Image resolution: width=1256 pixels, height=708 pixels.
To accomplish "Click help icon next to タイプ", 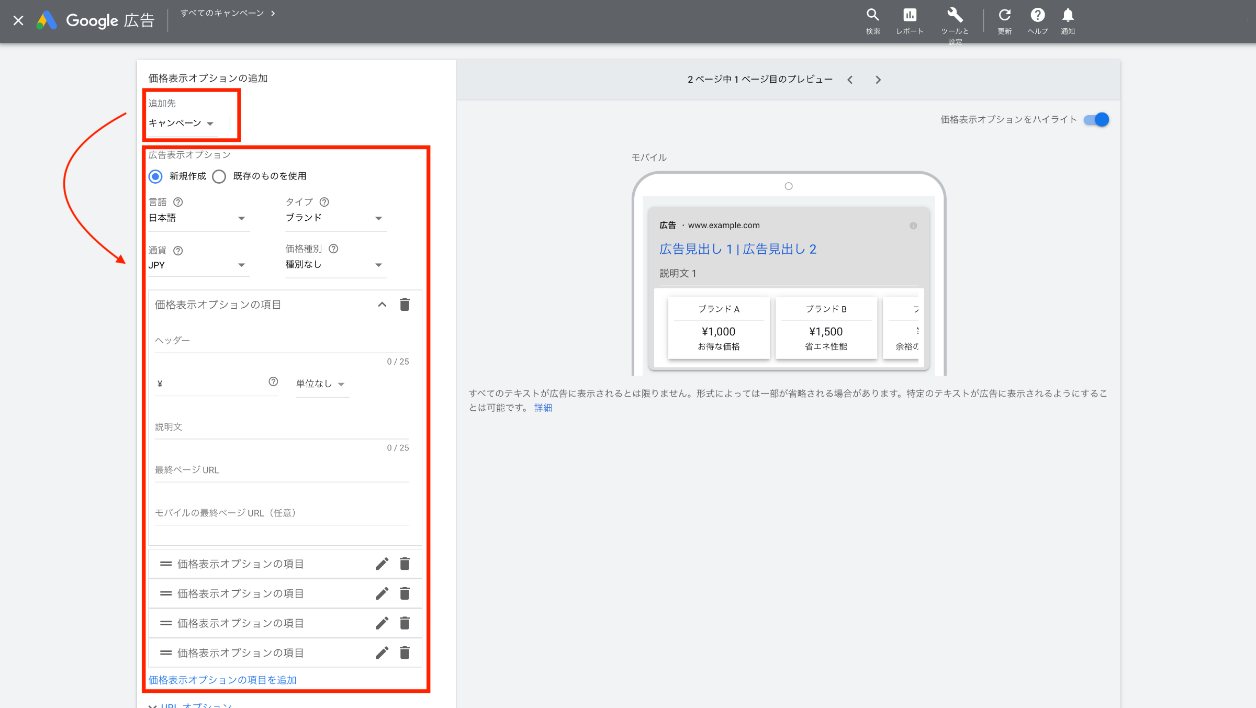I will pyautogui.click(x=324, y=202).
